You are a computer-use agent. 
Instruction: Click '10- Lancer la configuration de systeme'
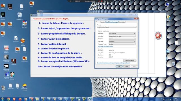[x=61, y=66]
